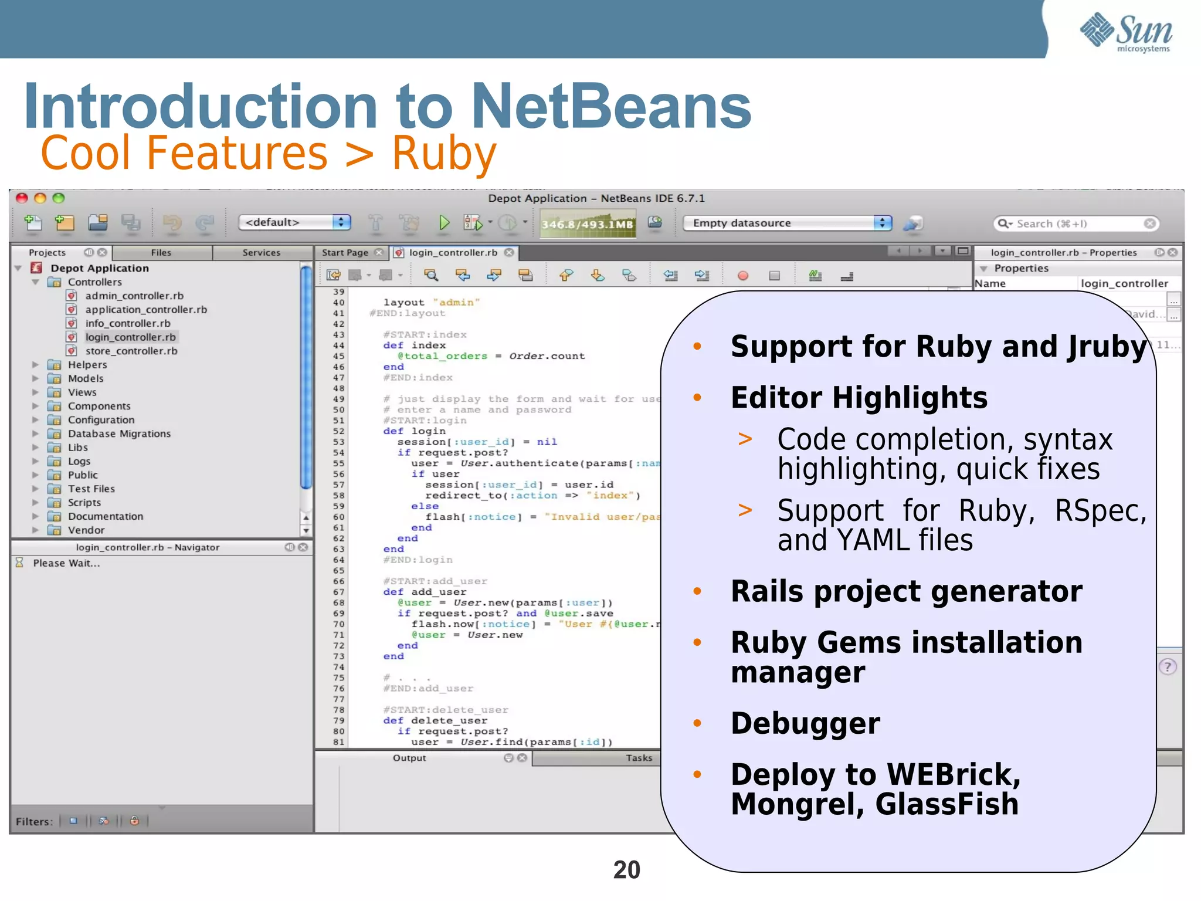Click the New Project toolbar icon
1201x901 pixels.
[65, 223]
